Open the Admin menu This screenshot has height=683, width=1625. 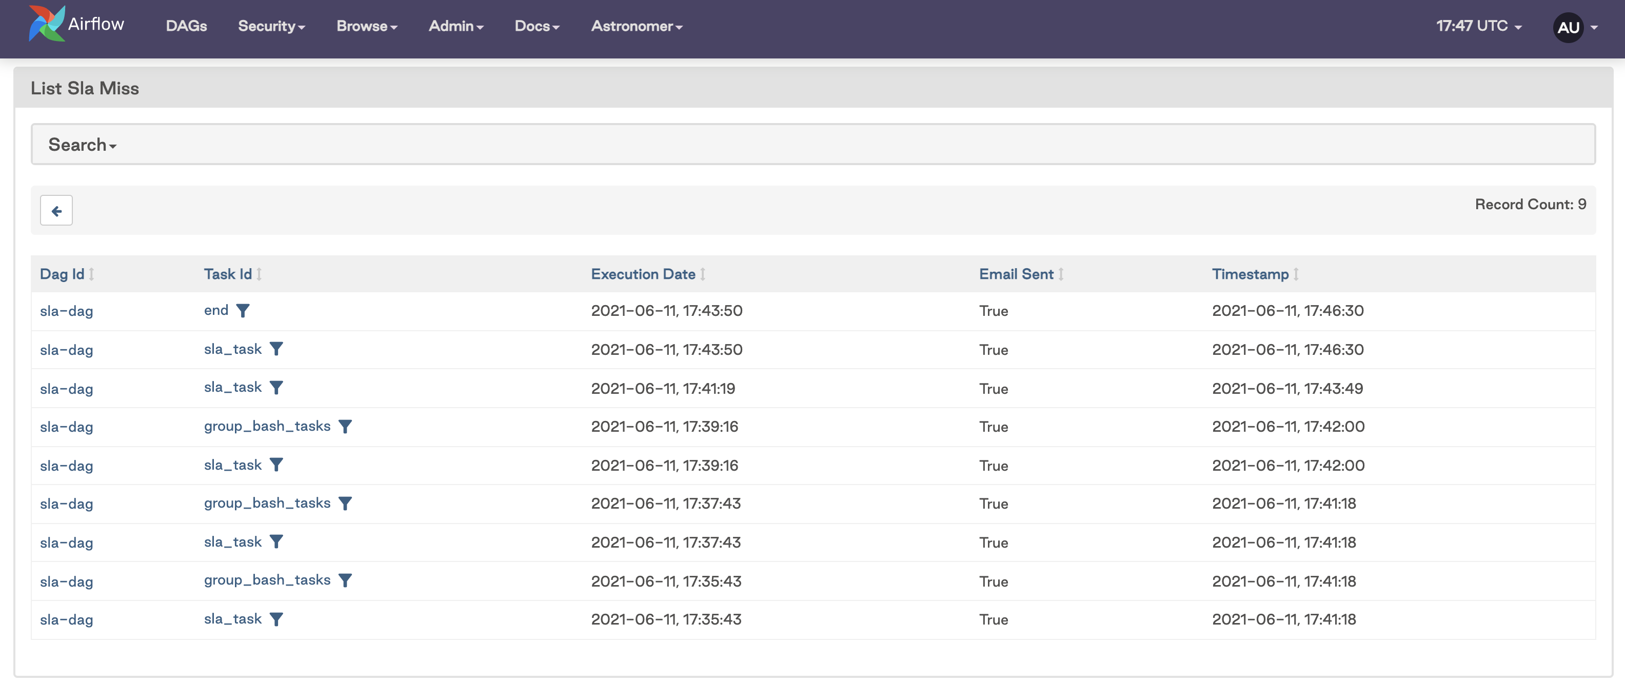tap(455, 26)
